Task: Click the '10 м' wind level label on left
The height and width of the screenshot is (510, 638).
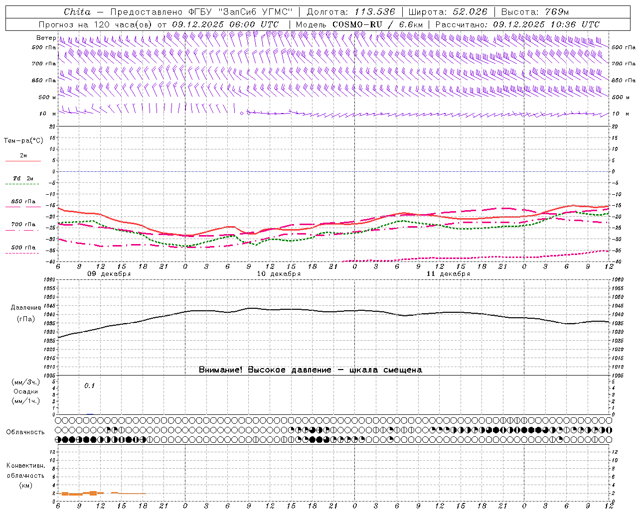Action: point(48,114)
